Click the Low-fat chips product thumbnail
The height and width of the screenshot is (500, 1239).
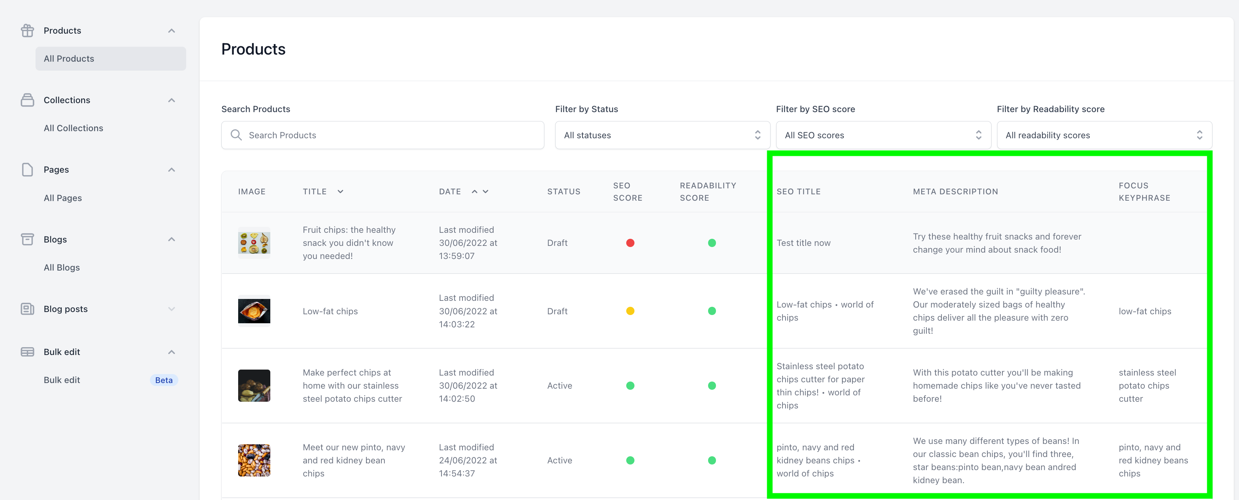[254, 311]
